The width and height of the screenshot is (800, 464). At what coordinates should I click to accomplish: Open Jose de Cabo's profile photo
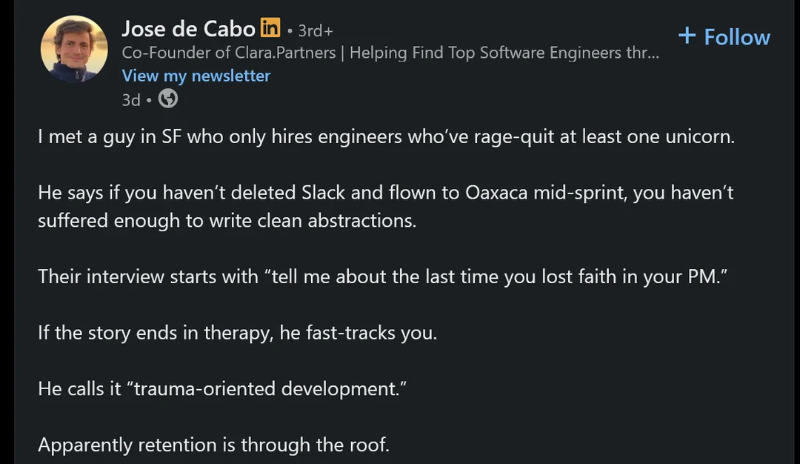click(73, 48)
